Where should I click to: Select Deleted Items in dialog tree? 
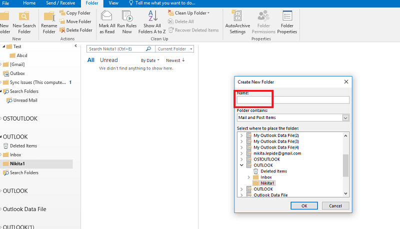(x=273, y=171)
